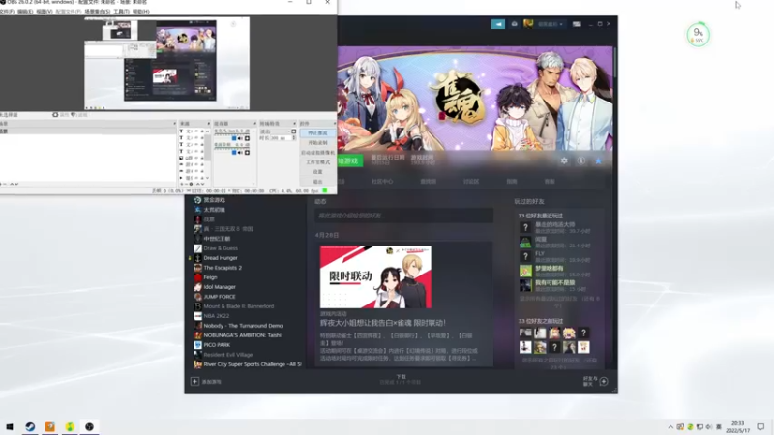
Task: Click 启动虚拟摄像机 virtual camera button
Action: coord(317,153)
